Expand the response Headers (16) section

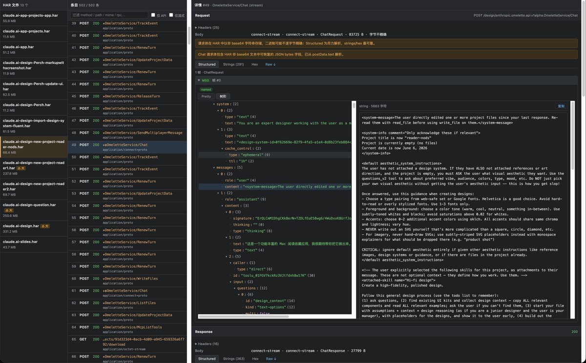[x=207, y=344]
